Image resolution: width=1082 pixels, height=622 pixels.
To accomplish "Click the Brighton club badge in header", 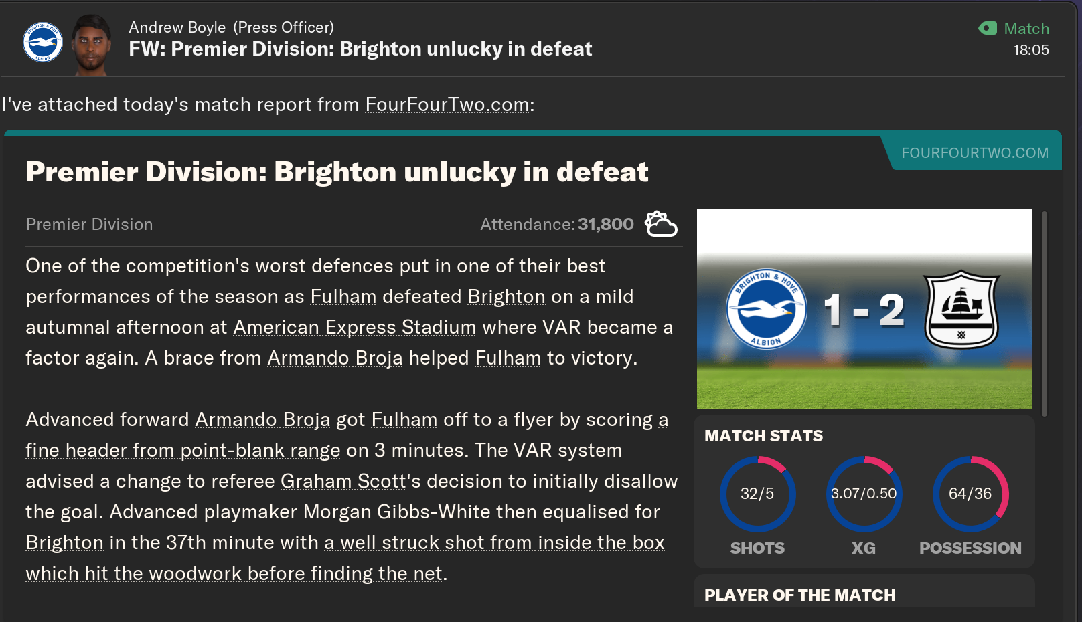I will click(43, 42).
